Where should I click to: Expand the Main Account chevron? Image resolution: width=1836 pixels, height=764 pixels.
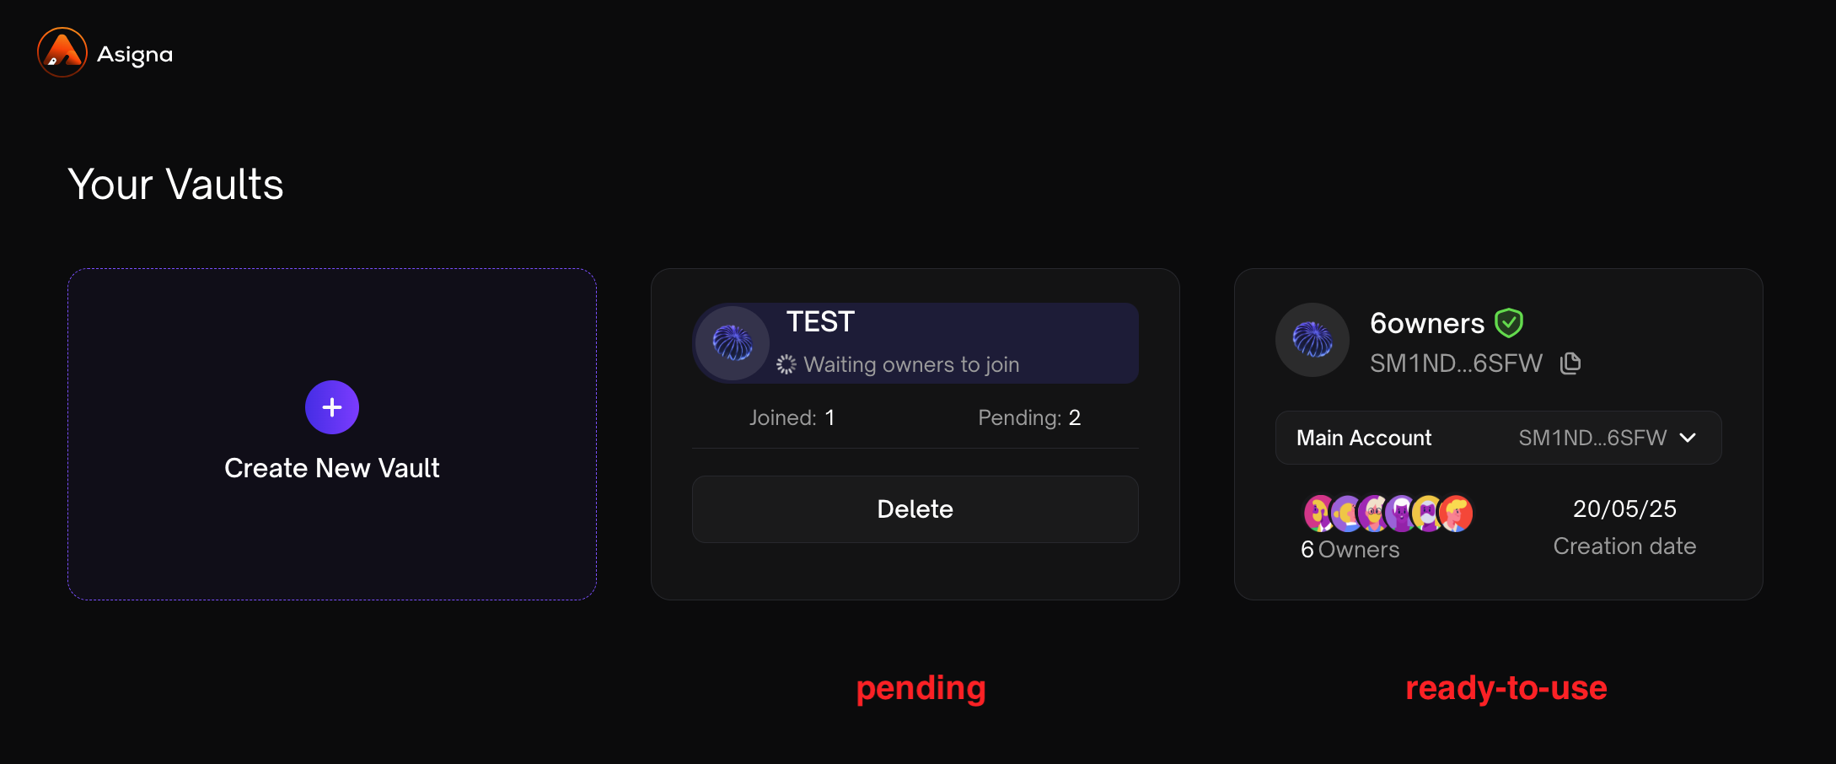(1688, 438)
